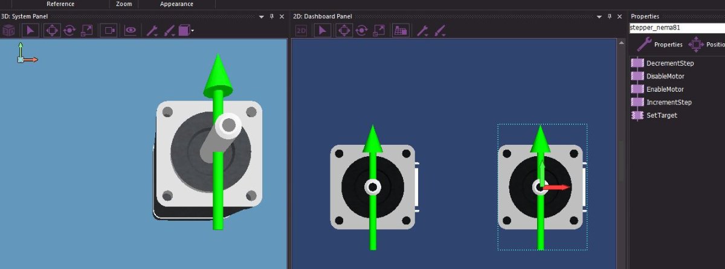
Task: Select the scale tool in System Panel toolbar
Action: point(87,30)
